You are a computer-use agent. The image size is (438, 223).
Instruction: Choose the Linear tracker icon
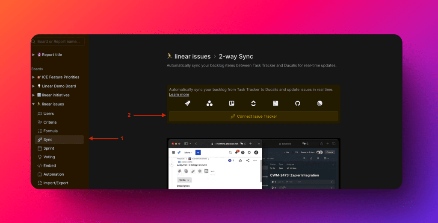click(x=320, y=104)
